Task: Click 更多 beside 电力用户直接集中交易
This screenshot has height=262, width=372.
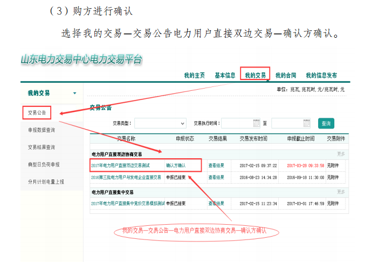Action: pyautogui.click(x=340, y=192)
